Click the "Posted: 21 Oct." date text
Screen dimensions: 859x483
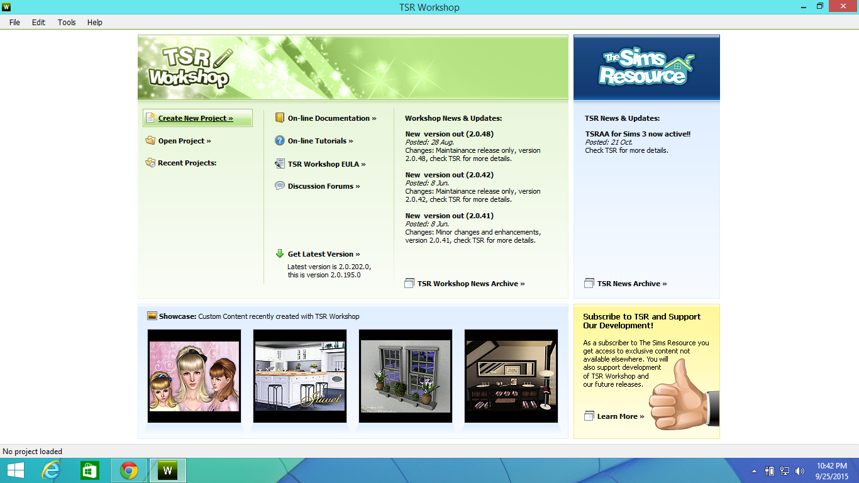608,142
